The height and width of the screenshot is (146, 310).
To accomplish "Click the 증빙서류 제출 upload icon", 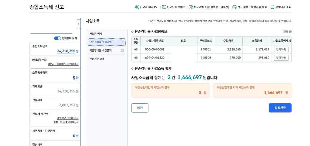I will [235, 7].
